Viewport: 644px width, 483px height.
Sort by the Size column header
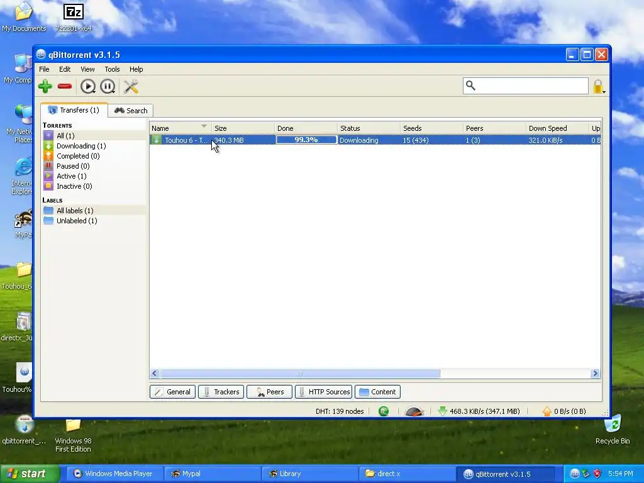(243, 128)
